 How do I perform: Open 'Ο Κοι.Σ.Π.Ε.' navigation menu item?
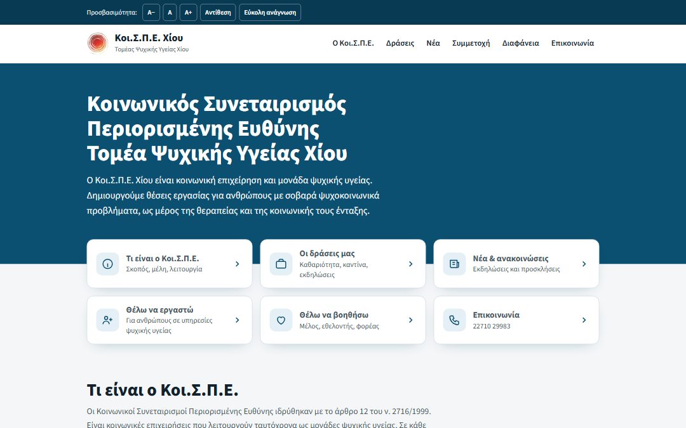click(x=353, y=43)
